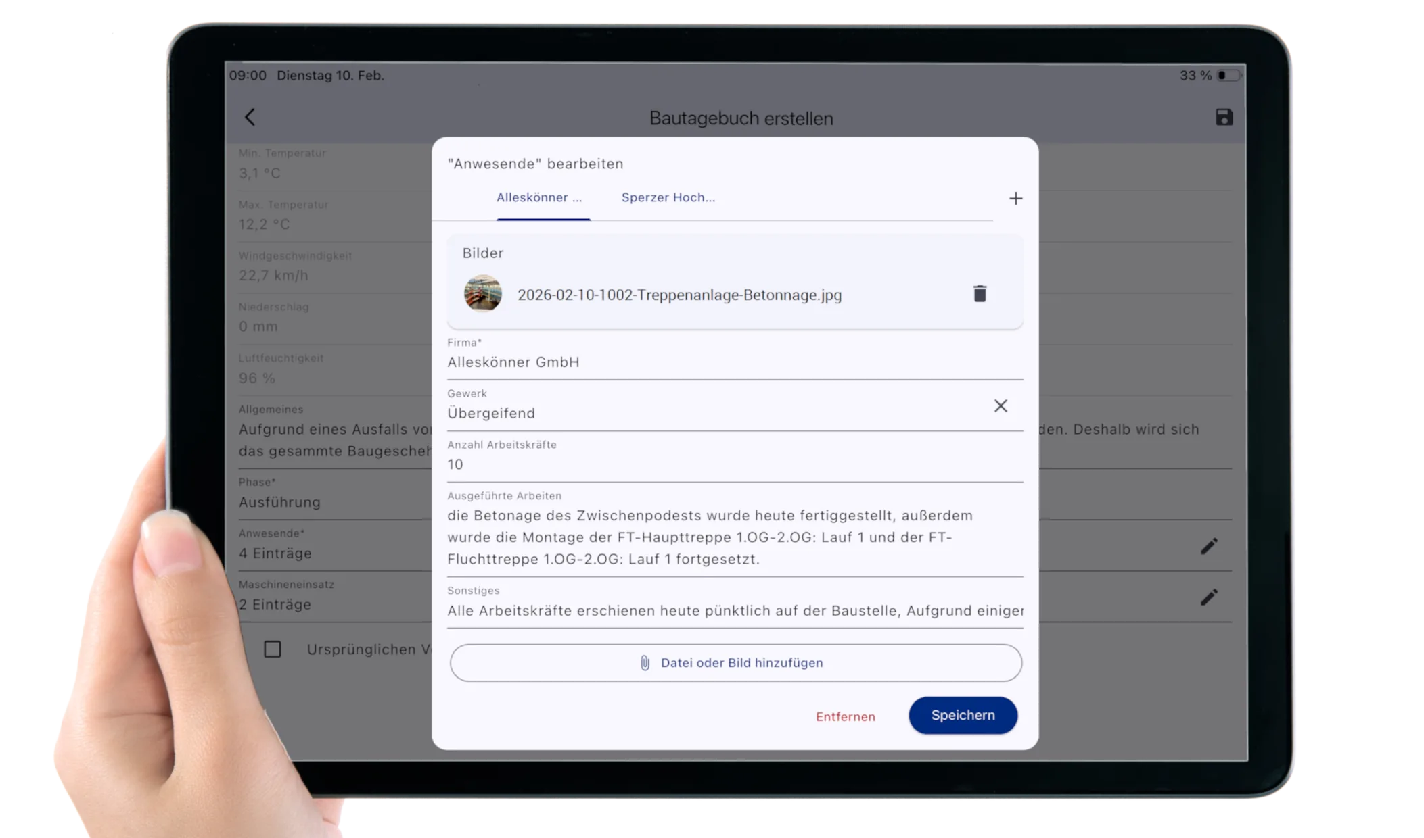Click the save disk icon in header
Image resolution: width=1424 pixels, height=838 pixels.
1223,117
